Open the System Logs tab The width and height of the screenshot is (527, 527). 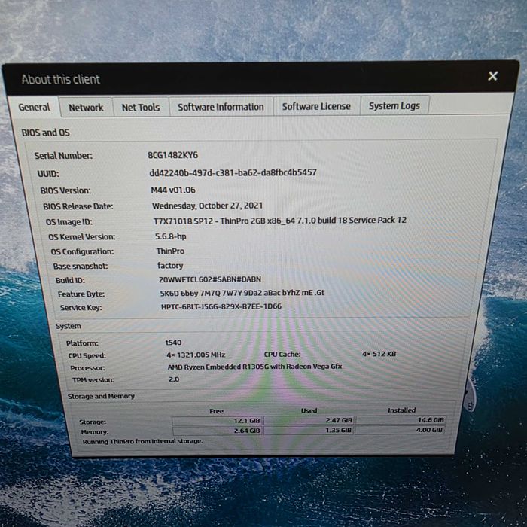point(394,105)
